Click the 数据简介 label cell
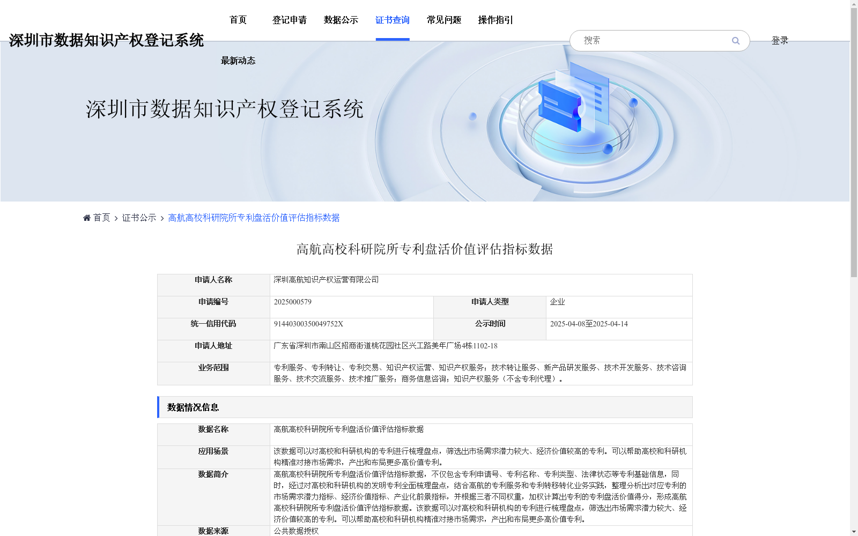This screenshot has width=858, height=536. pyautogui.click(x=213, y=497)
